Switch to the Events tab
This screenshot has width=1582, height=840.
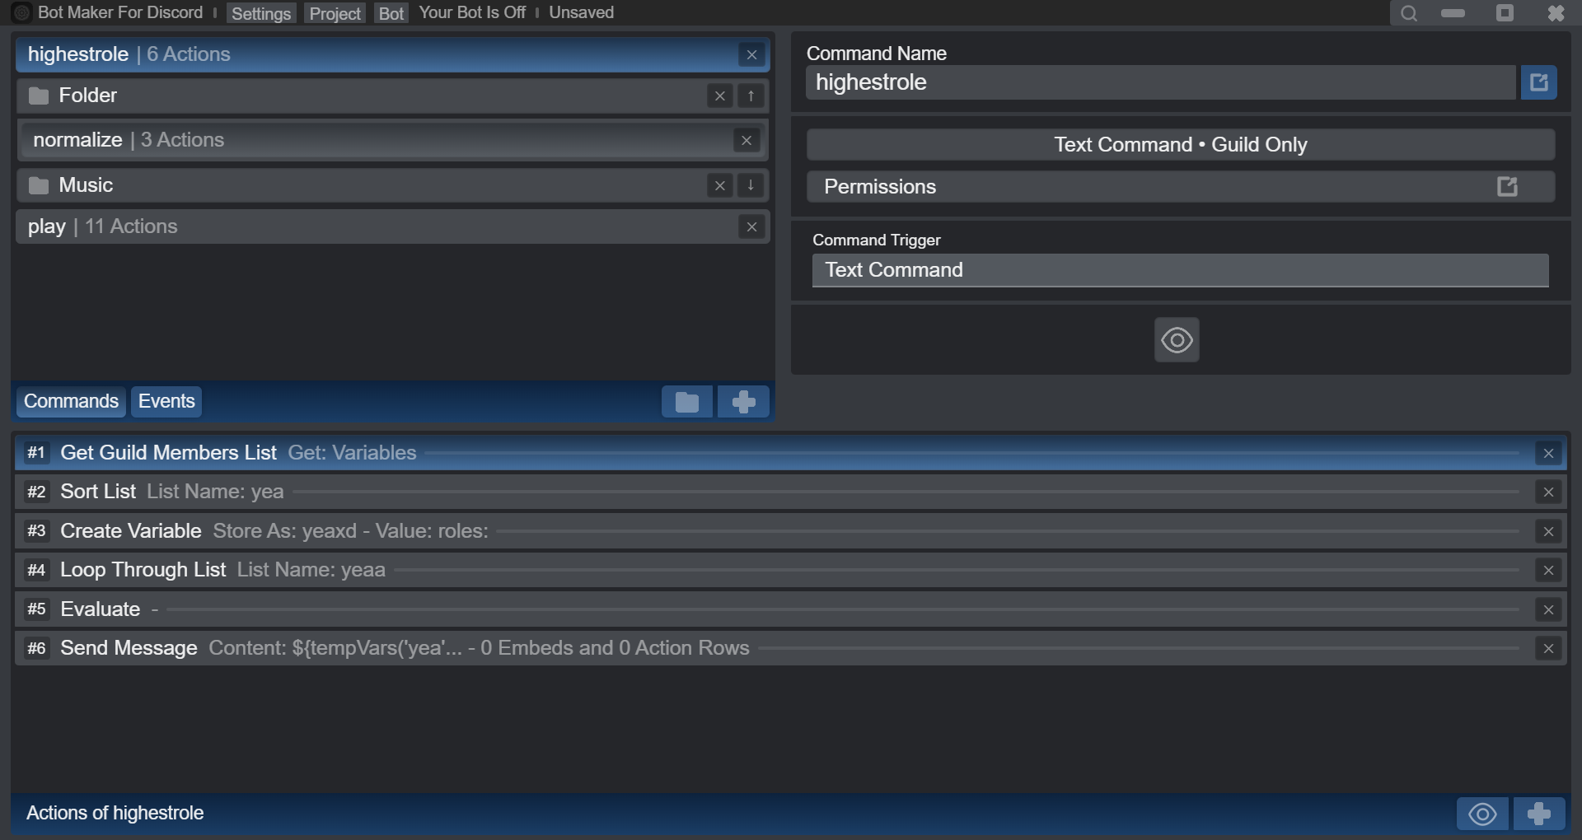pyautogui.click(x=166, y=401)
